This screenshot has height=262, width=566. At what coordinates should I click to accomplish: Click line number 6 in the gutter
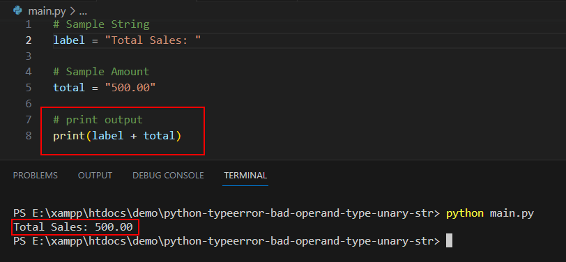pos(29,104)
